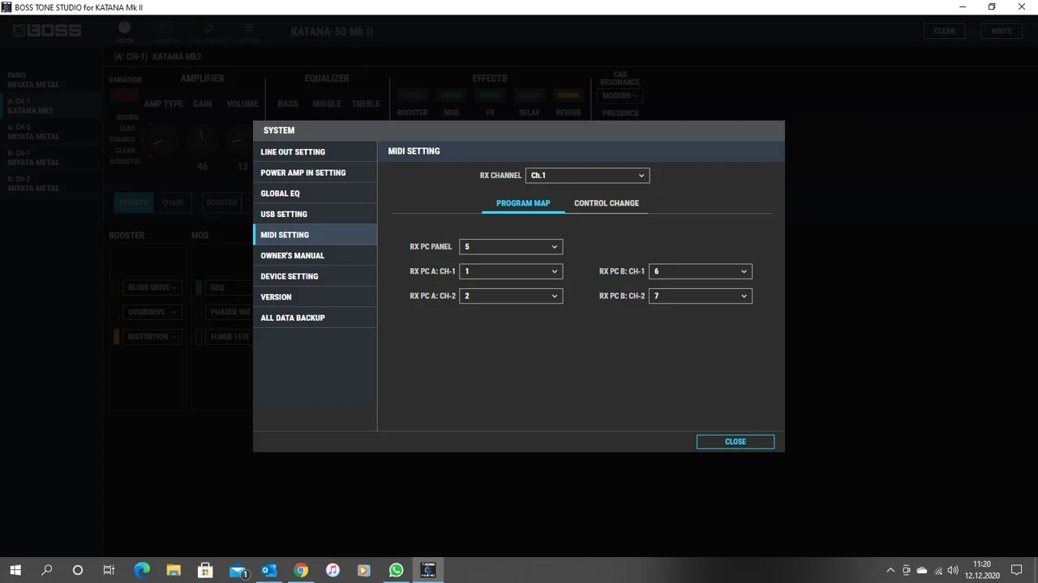Open the RX PC B: CH-1 dropdown
Image resolution: width=1038 pixels, height=583 pixels.
pyautogui.click(x=701, y=271)
